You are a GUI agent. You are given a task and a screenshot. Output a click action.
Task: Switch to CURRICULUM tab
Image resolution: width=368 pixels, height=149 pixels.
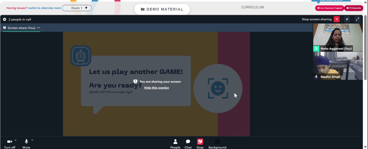pyautogui.click(x=252, y=7)
